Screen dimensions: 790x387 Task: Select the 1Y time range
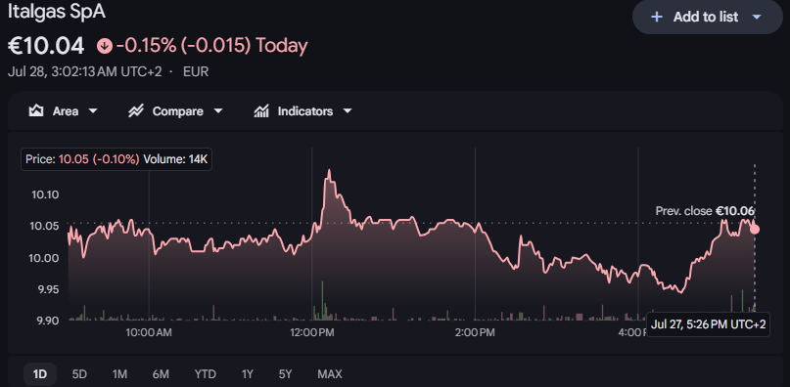click(247, 374)
